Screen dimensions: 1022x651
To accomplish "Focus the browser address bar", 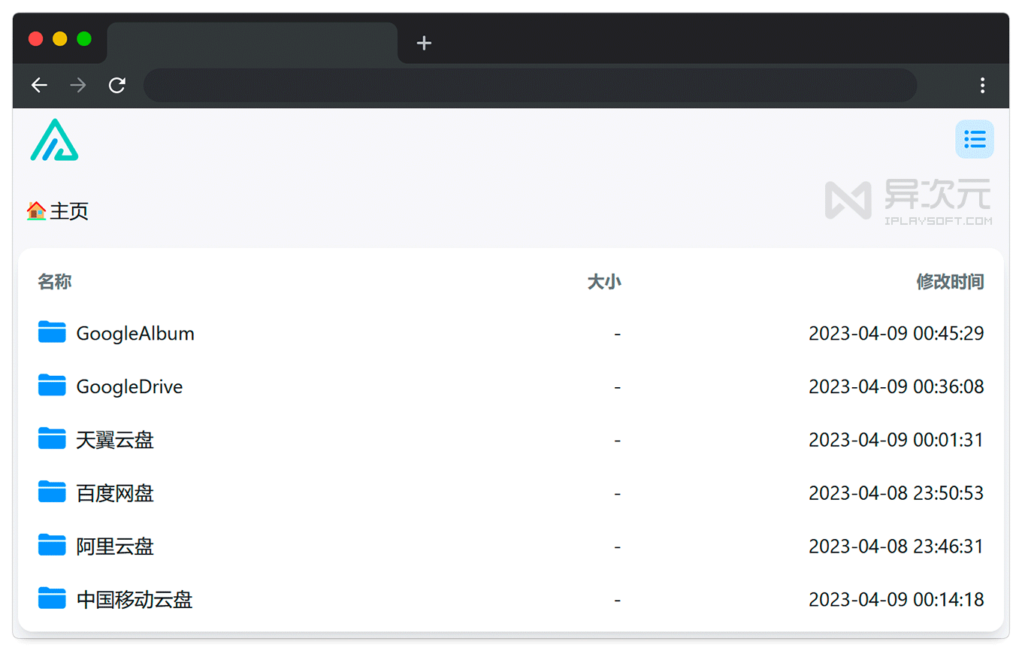I will point(530,85).
